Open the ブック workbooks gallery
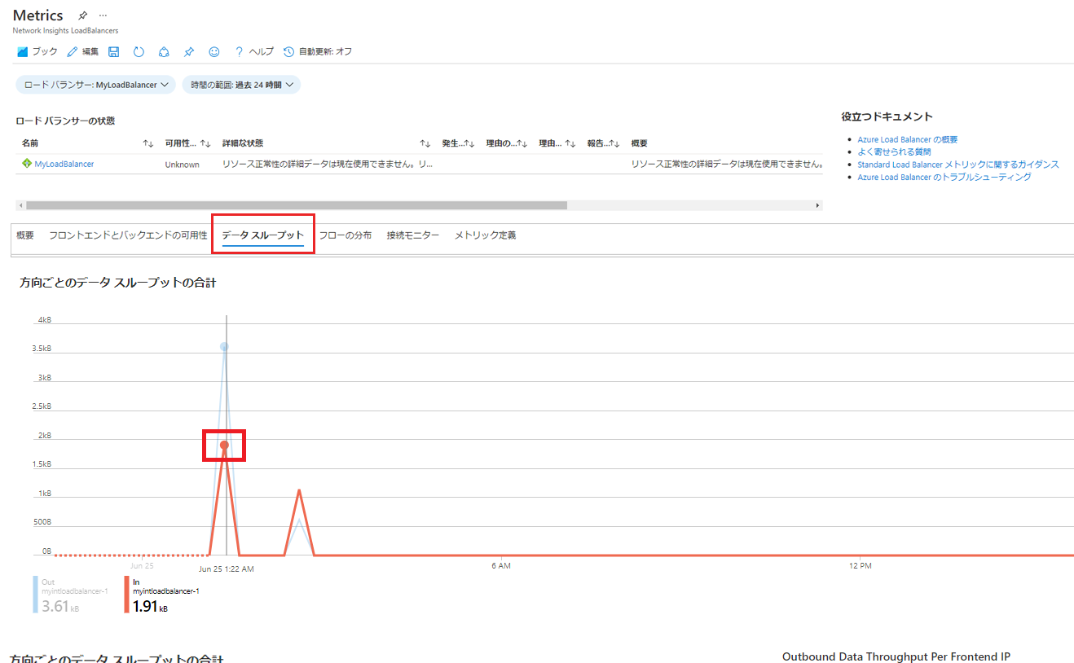Viewport: 1074px width, 663px height. tap(37, 51)
